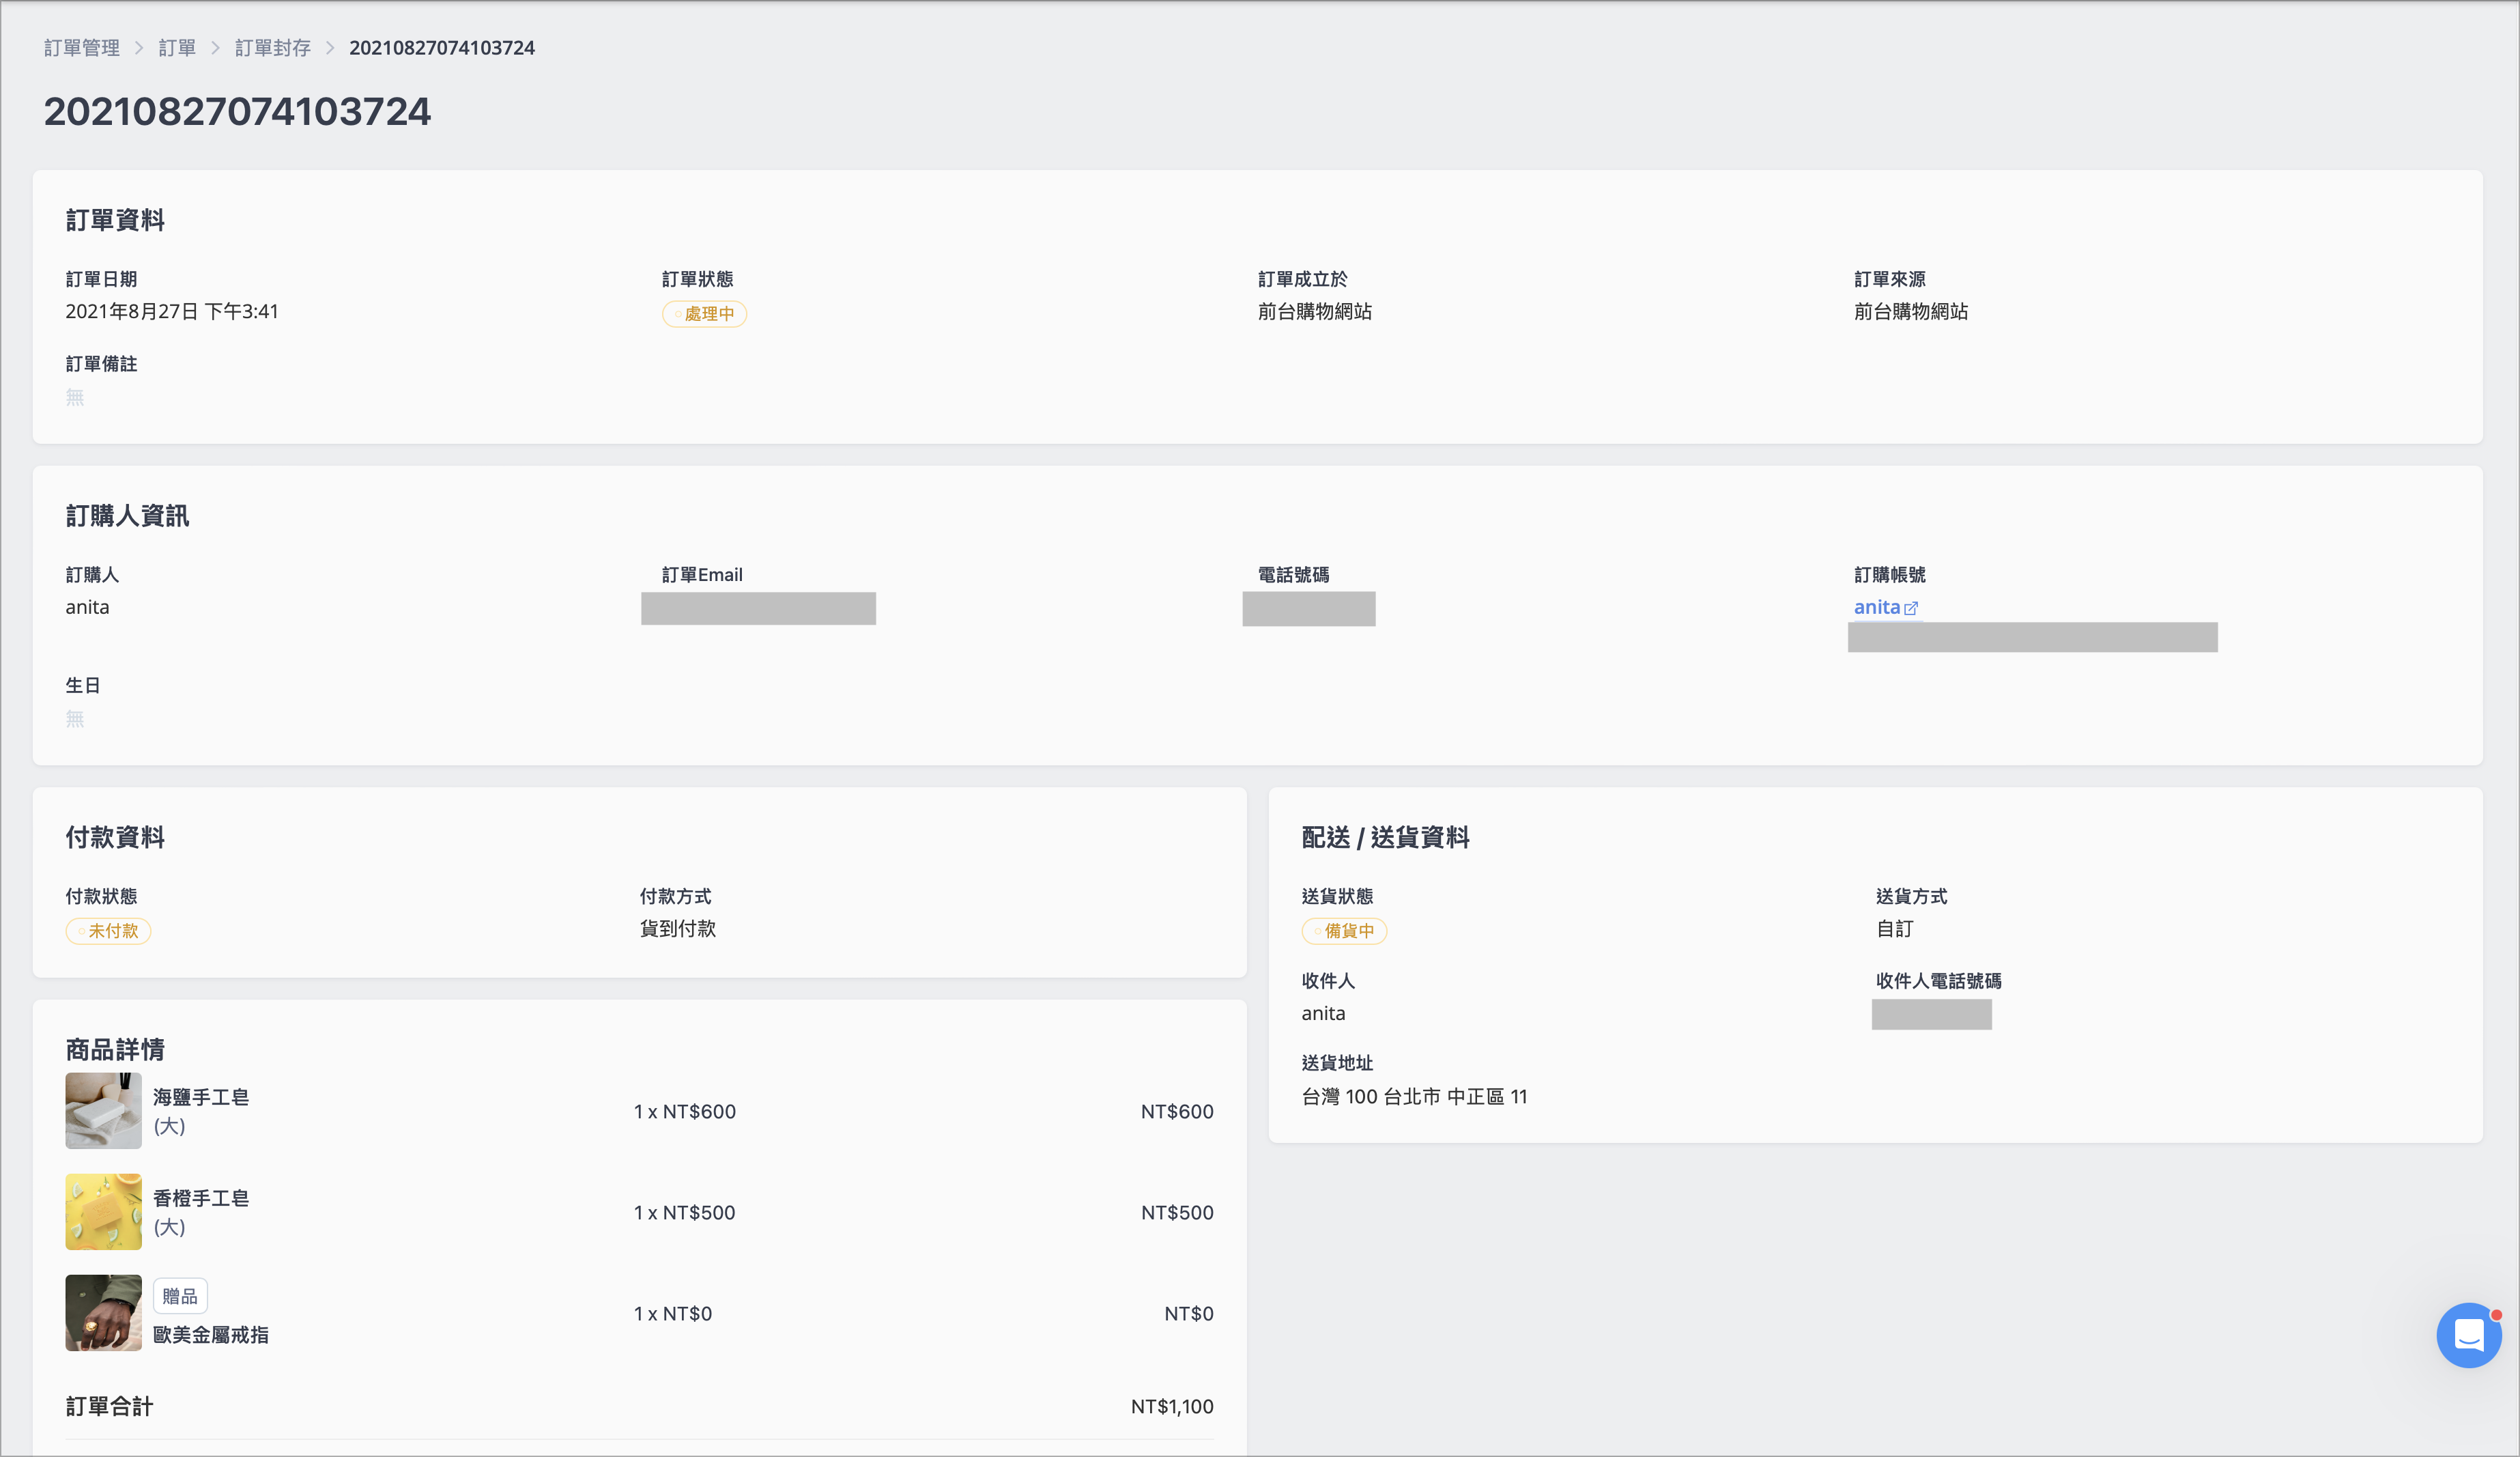This screenshot has width=2520, height=1457.
Task: Click the NT$1,100 order total amount
Action: click(x=1172, y=1406)
